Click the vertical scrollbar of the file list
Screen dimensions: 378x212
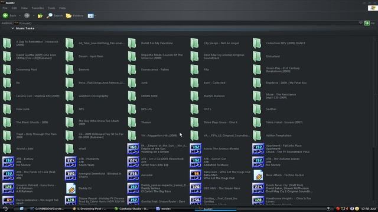point(374,120)
